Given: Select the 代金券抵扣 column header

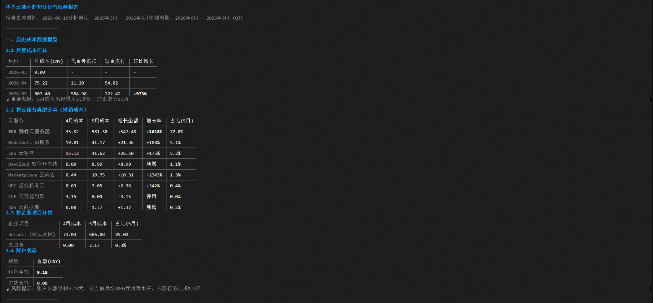Looking at the screenshot, I should [x=84, y=61].
